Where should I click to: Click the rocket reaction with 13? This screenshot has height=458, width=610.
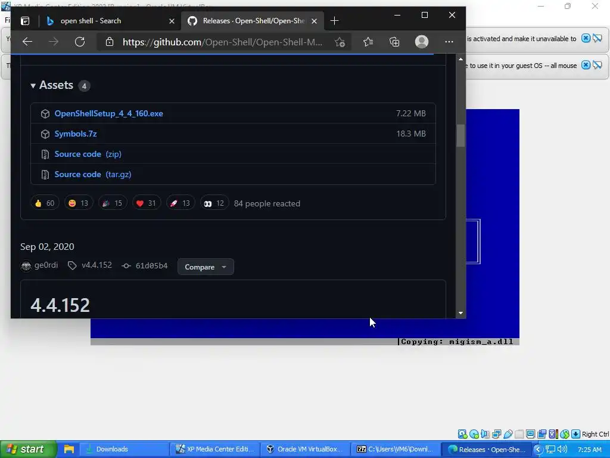pyautogui.click(x=180, y=203)
